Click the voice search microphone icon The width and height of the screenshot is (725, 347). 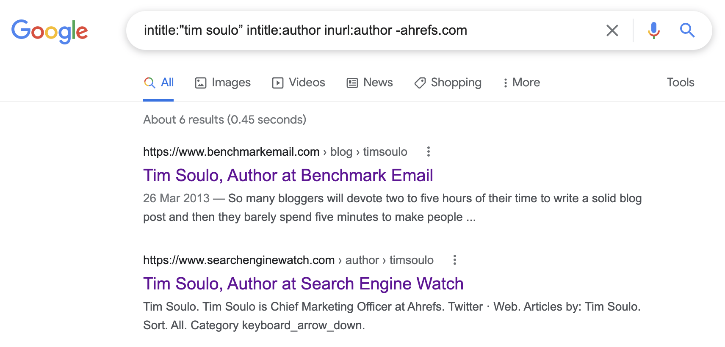click(x=653, y=30)
